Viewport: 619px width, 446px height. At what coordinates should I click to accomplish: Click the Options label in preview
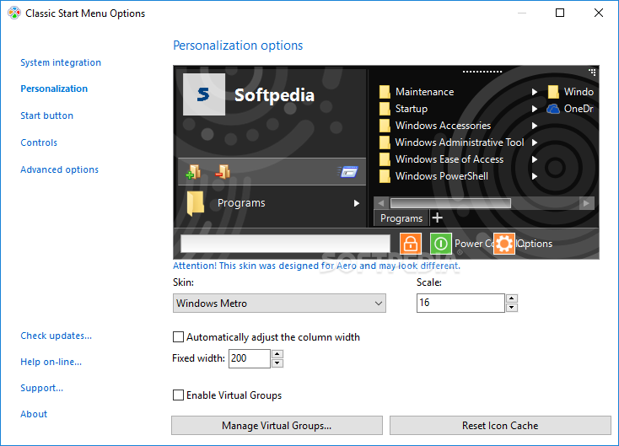(x=535, y=244)
